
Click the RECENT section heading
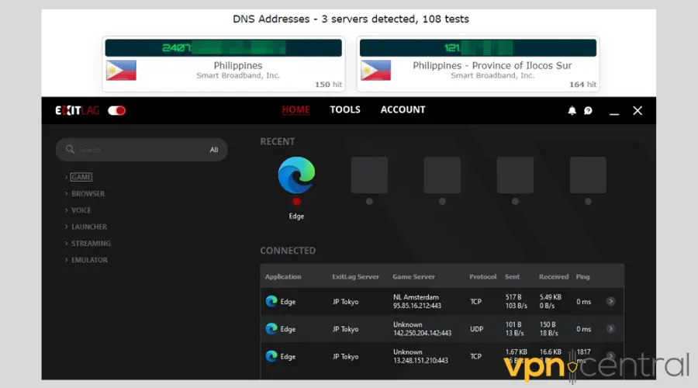278,142
